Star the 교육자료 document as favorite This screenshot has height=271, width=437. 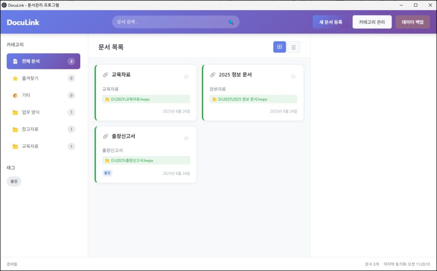(186, 77)
